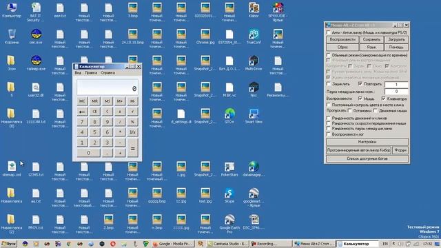The image size is (441, 248).
Task: Select the user32.dll file icon
Action: tap(36, 90)
